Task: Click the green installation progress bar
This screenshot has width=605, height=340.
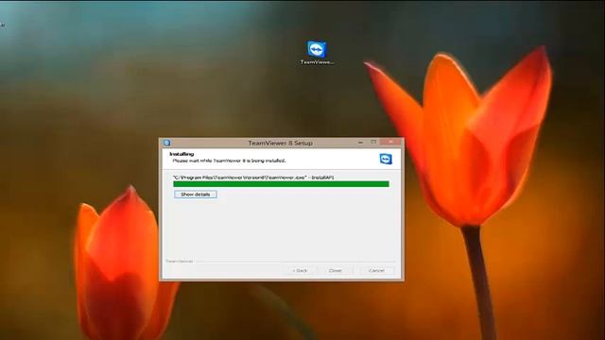Action: [281, 184]
